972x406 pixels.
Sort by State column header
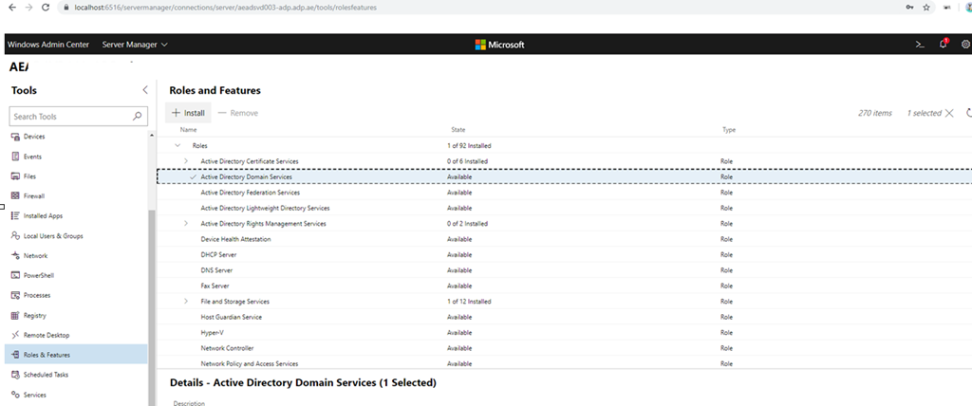coord(458,130)
